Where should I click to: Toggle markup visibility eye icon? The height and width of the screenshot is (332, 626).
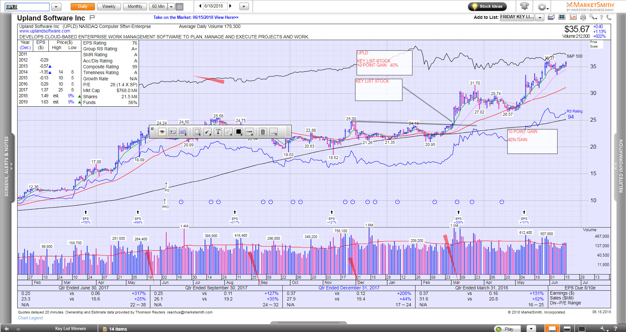point(162,132)
